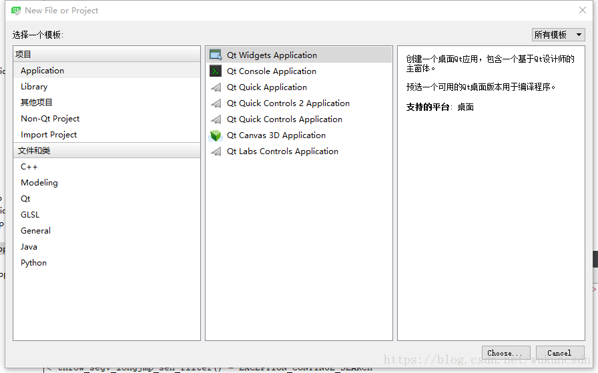This screenshot has height=373, width=598.
Task: Click the Choose... button
Action: tap(506, 353)
